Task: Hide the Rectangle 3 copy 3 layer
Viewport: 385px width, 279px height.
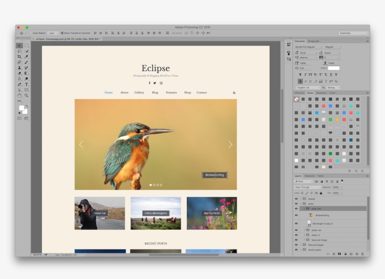Action: pos(296,224)
